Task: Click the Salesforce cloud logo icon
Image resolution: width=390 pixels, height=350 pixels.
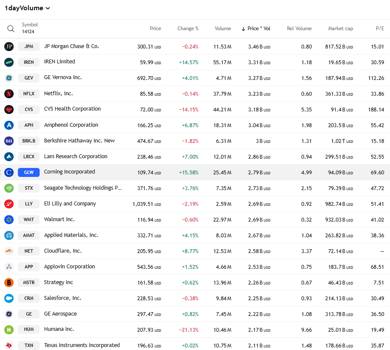Action: point(9,298)
